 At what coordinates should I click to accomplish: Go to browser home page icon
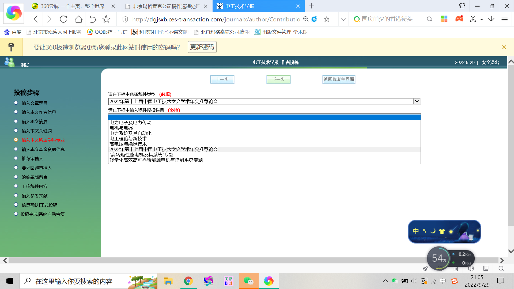pyautogui.click(x=78, y=19)
